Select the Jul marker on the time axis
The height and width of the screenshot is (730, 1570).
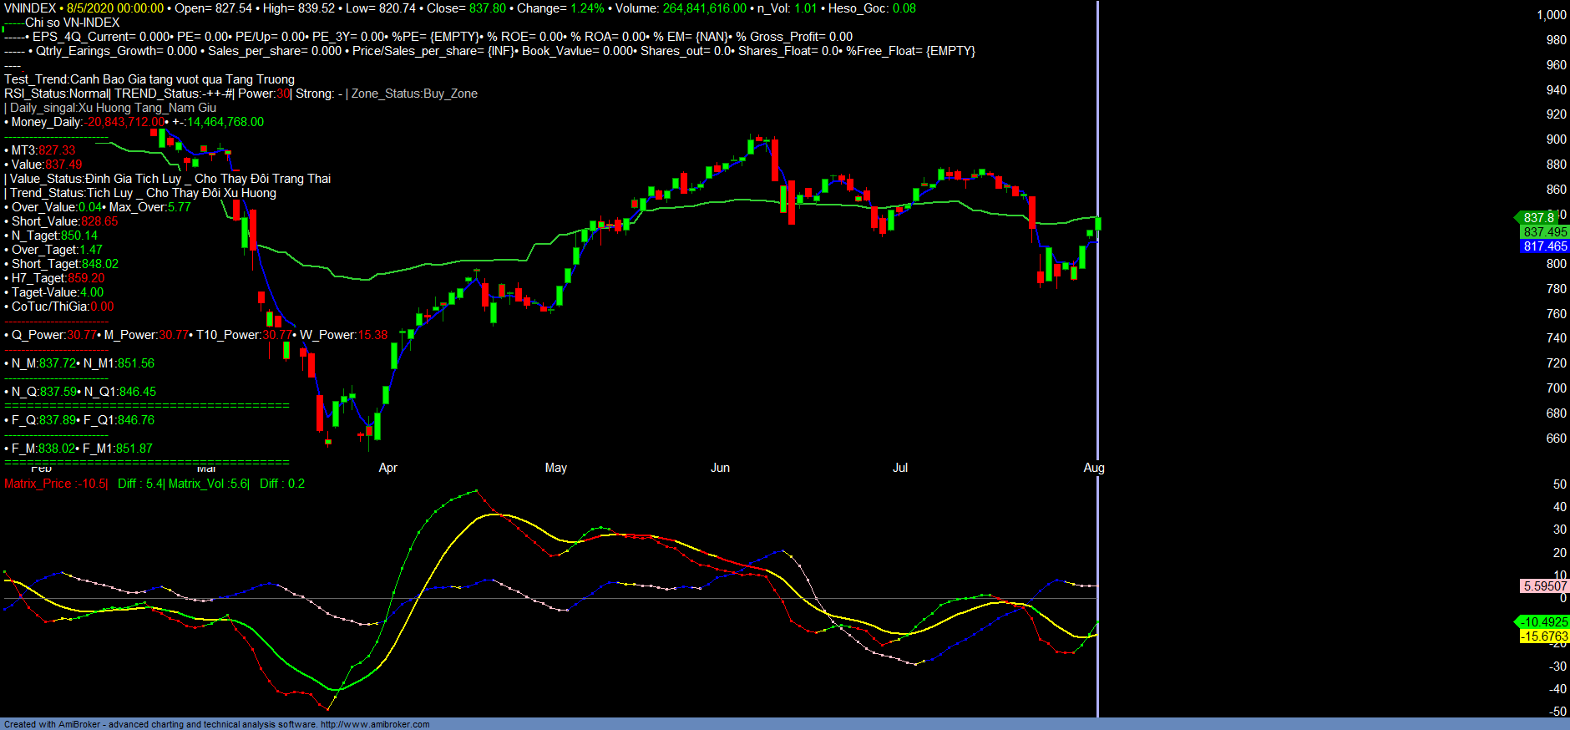[x=899, y=468]
